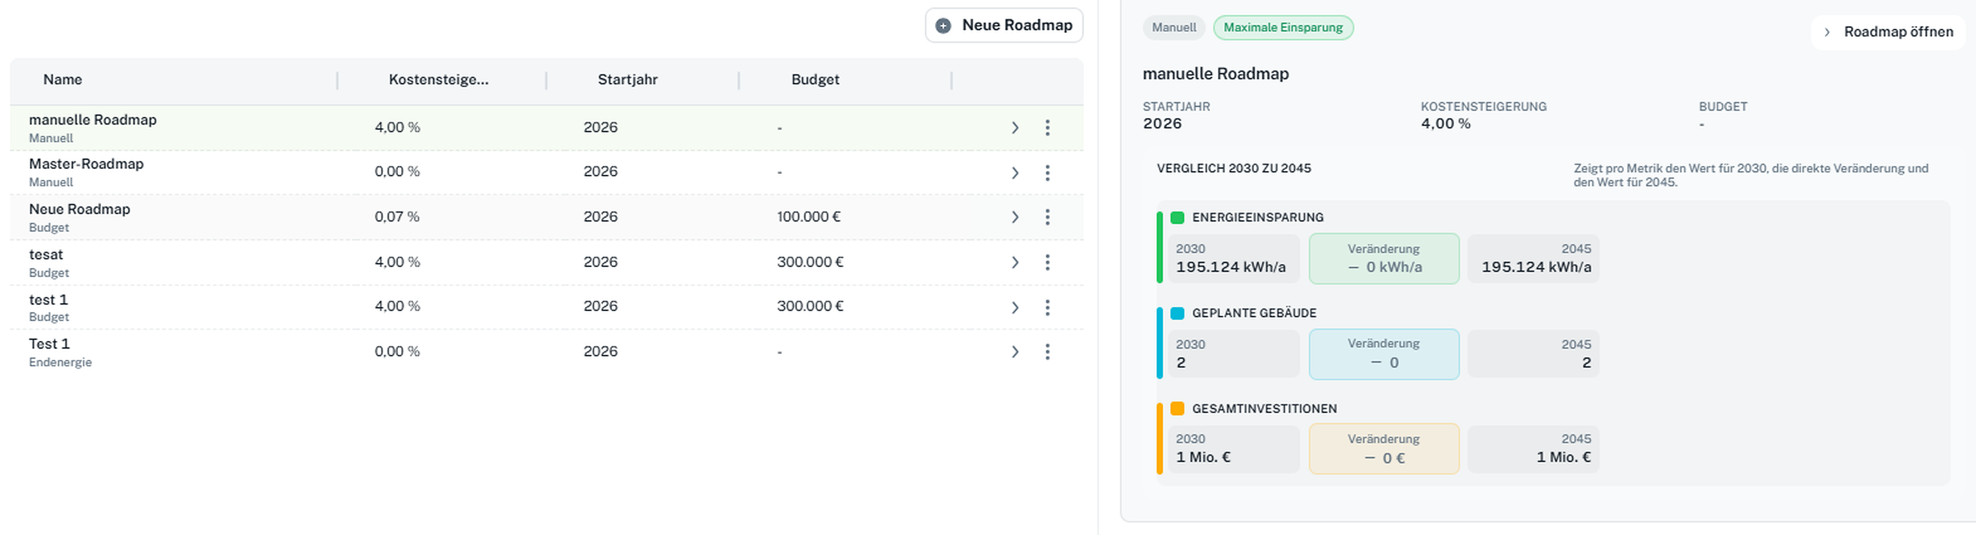Image resolution: width=1976 pixels, height=535 pixels.
Task: Open three-dot menu for tesat row
Action: [1047, 262]
